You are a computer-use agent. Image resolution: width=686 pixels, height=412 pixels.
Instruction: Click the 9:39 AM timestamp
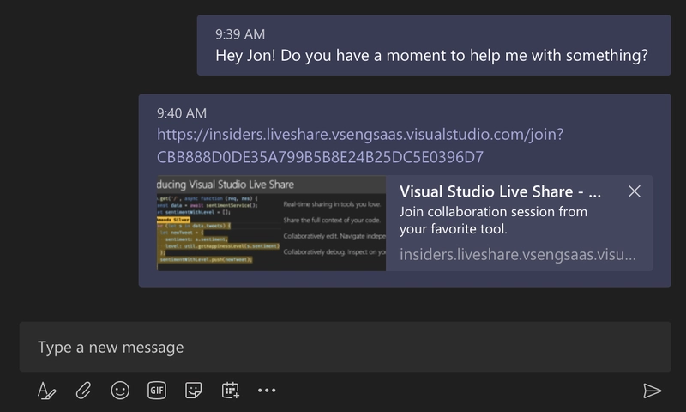click(240, 34)
